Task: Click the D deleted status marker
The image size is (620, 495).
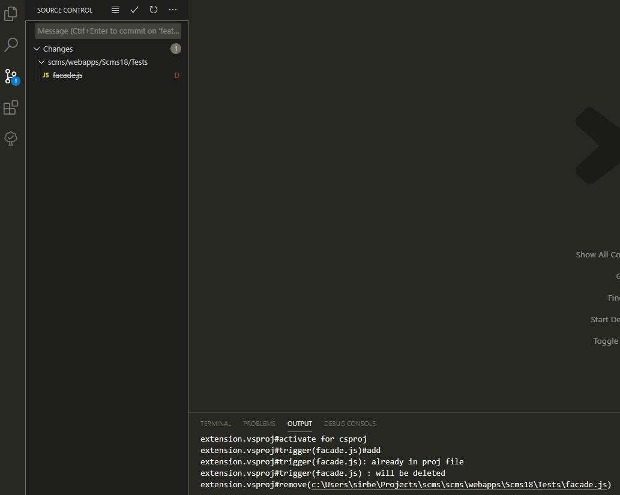Action: pos(176,75)
